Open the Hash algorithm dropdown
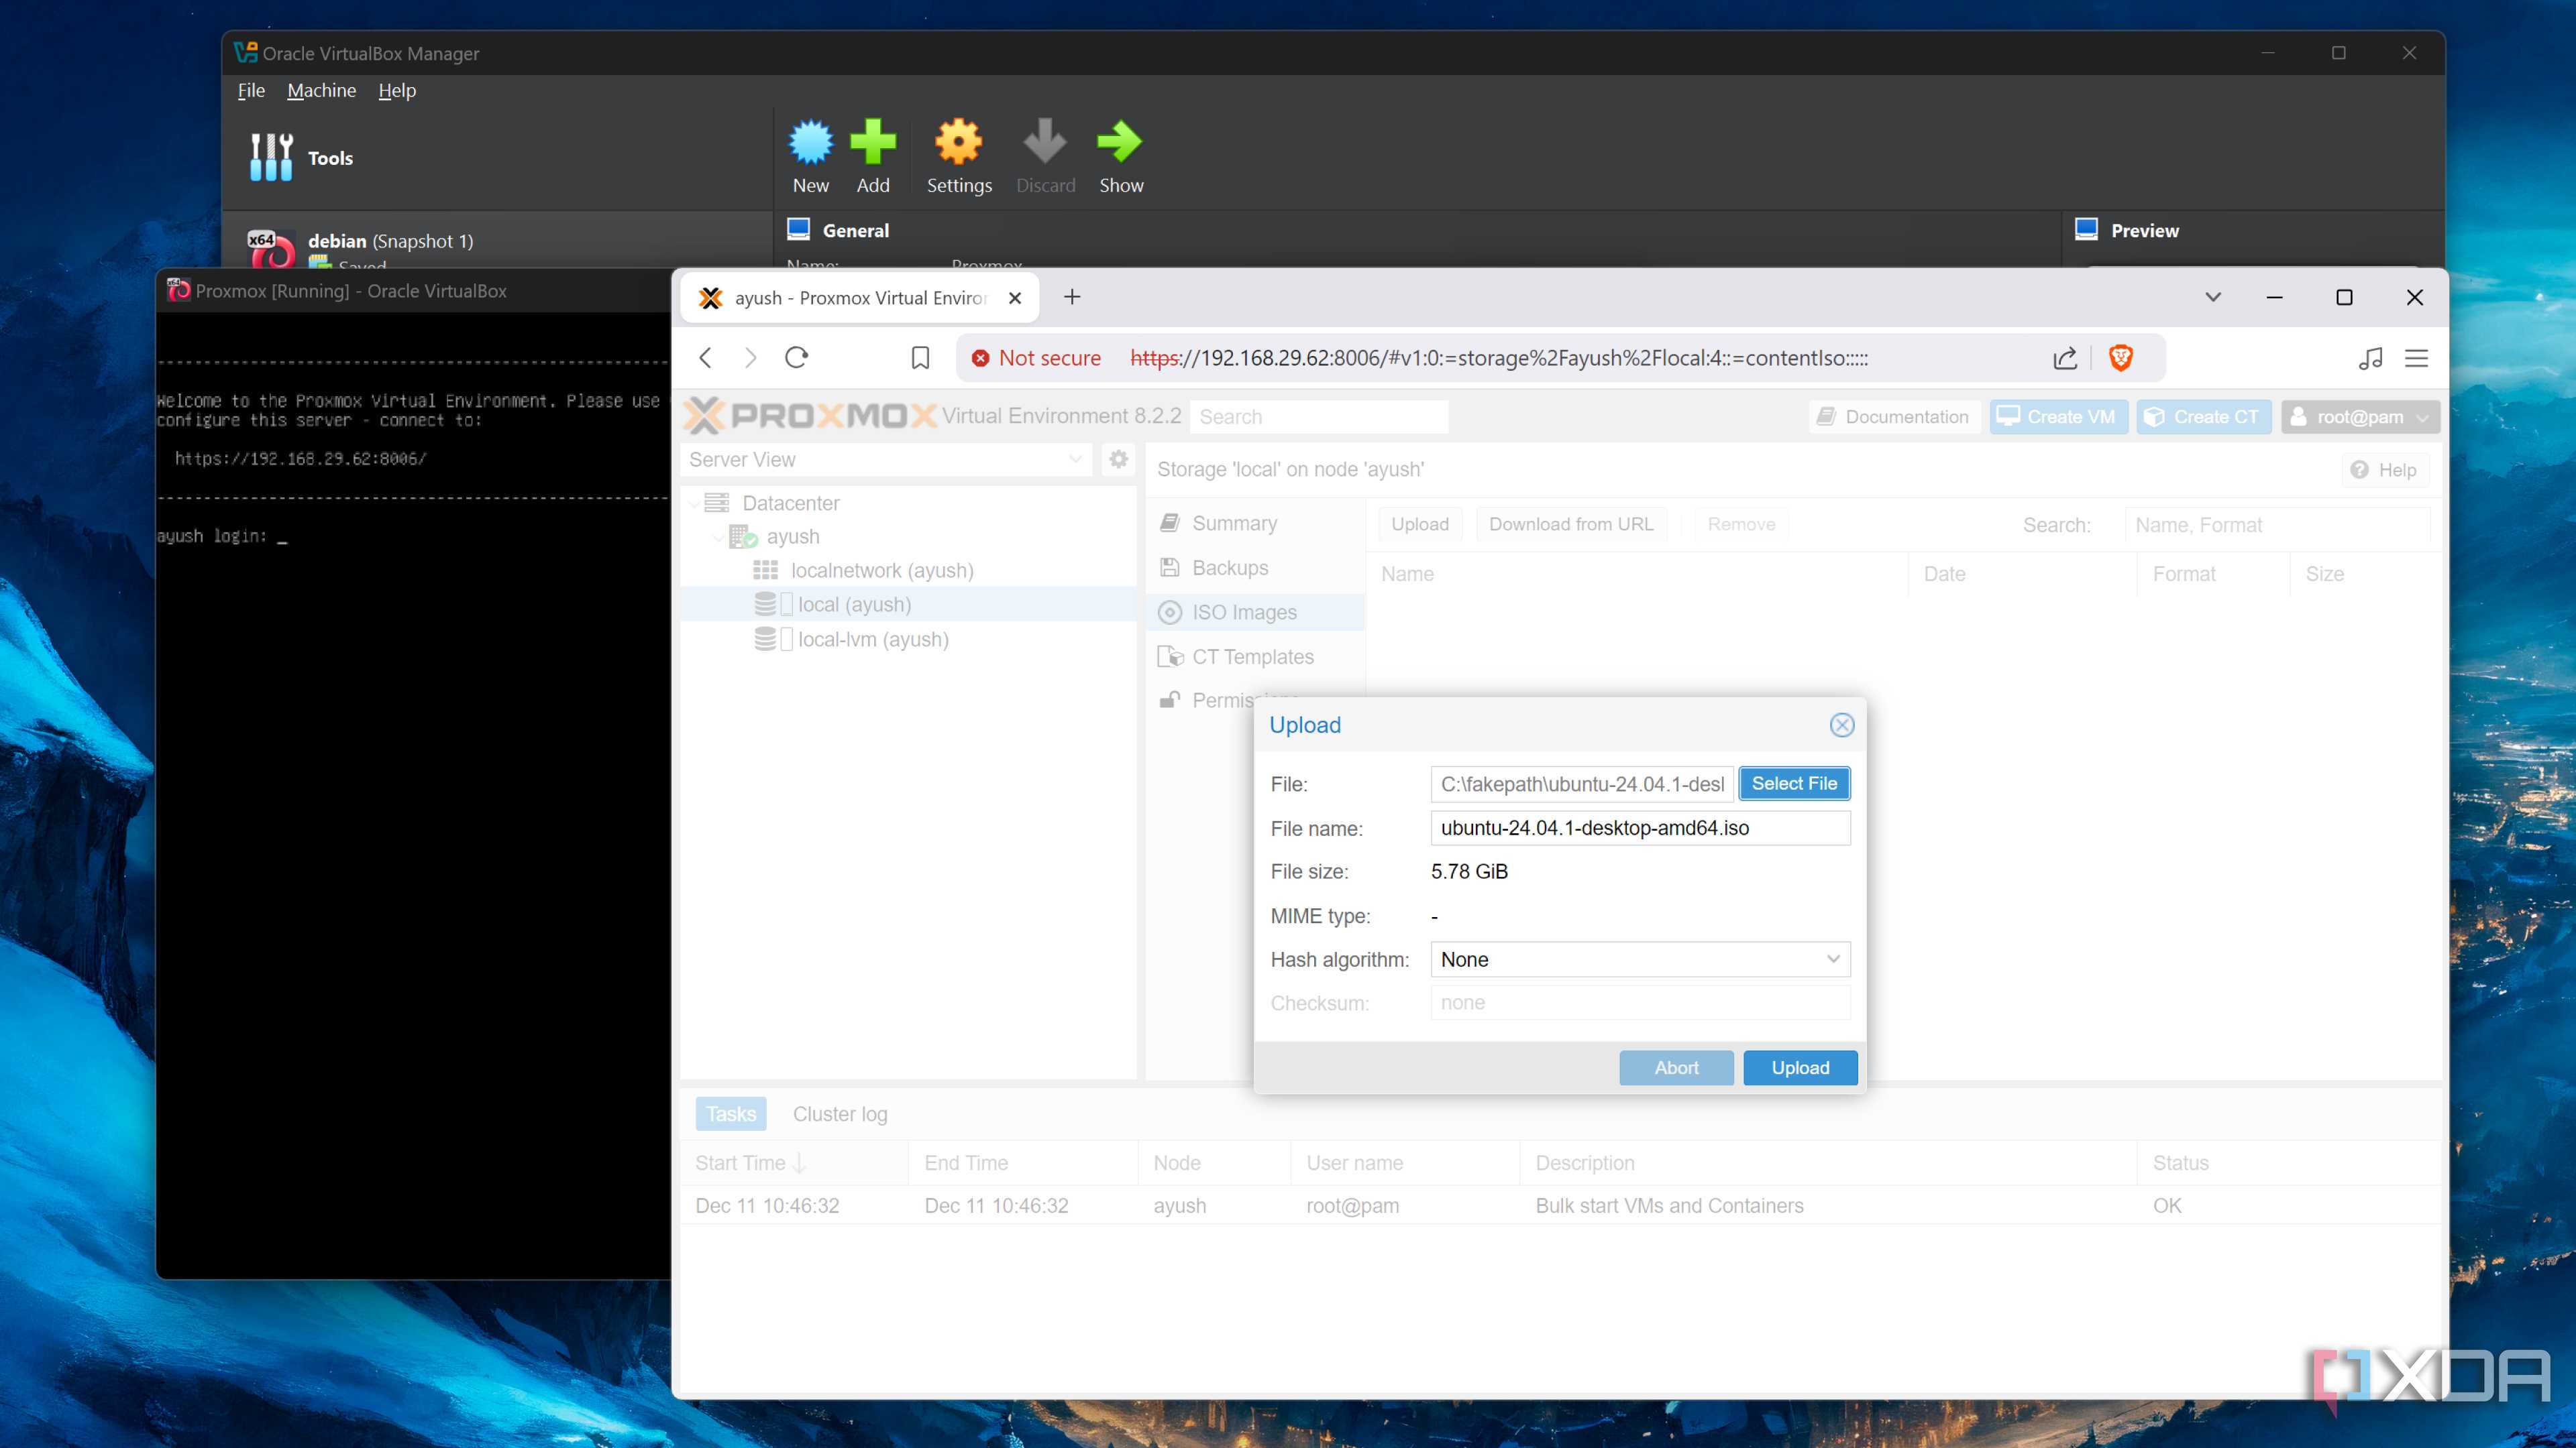Viewport: 2576px width, 1448px height. point(1833,959)
